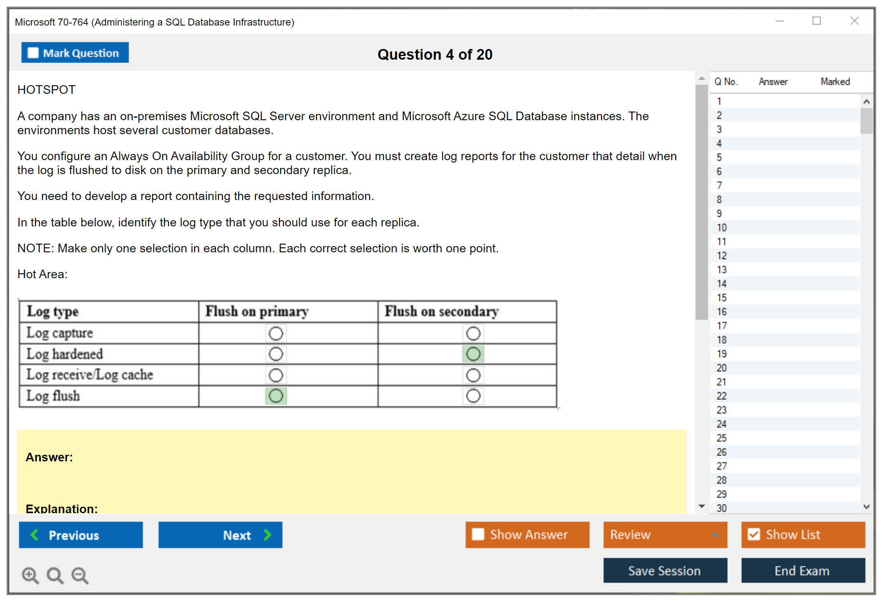Uncheck the Show List checkbox

(754, 534)
